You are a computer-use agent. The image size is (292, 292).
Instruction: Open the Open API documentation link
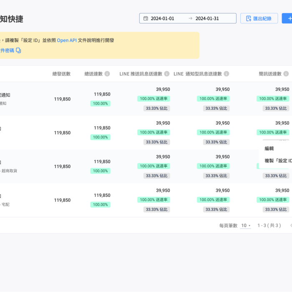[67, 40]
